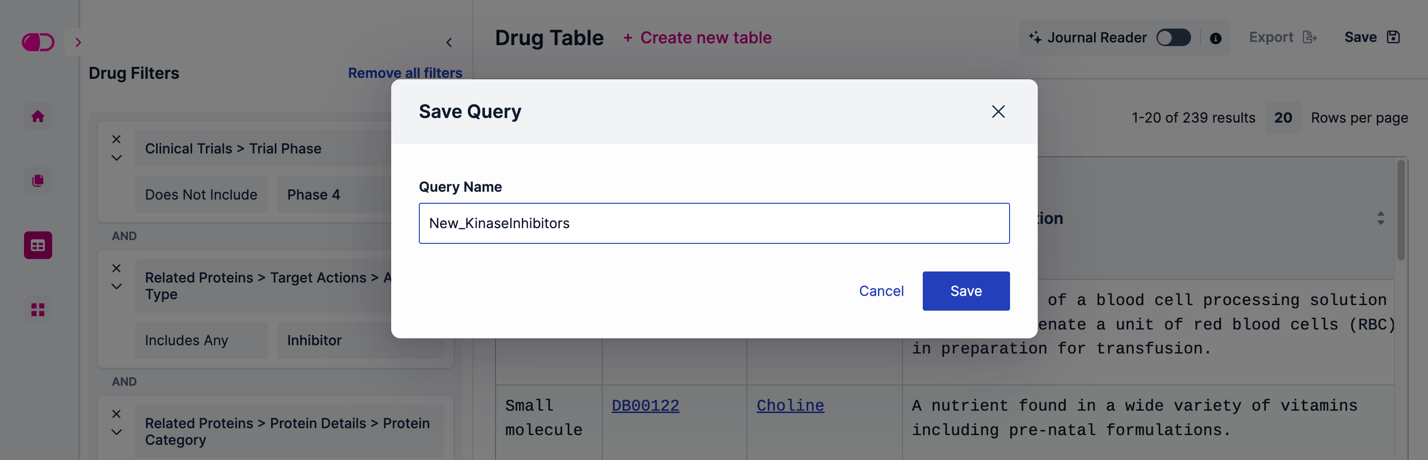Click the home icon in sidebar
The height and width of the screenshot is (460, 1428).
click(38, 116)
